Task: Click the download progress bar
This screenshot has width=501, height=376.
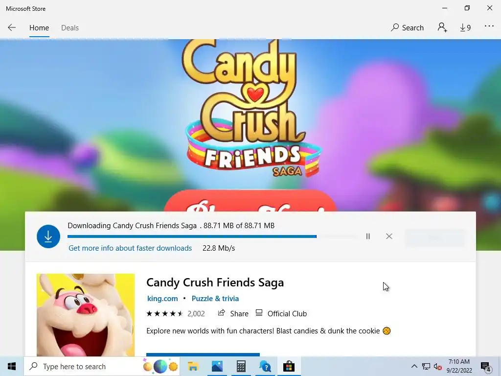Action: tap(212, 236)
